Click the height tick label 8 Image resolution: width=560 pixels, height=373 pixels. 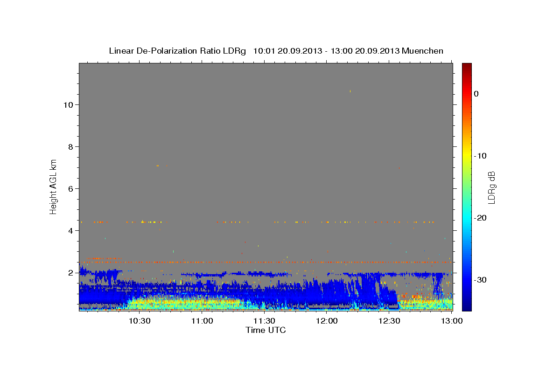pyautogui.click(x=71, y=146)
